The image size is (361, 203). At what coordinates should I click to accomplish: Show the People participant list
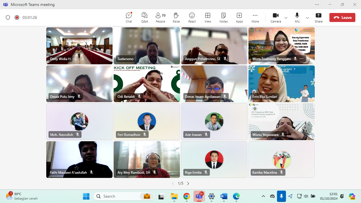coord(160,17)
